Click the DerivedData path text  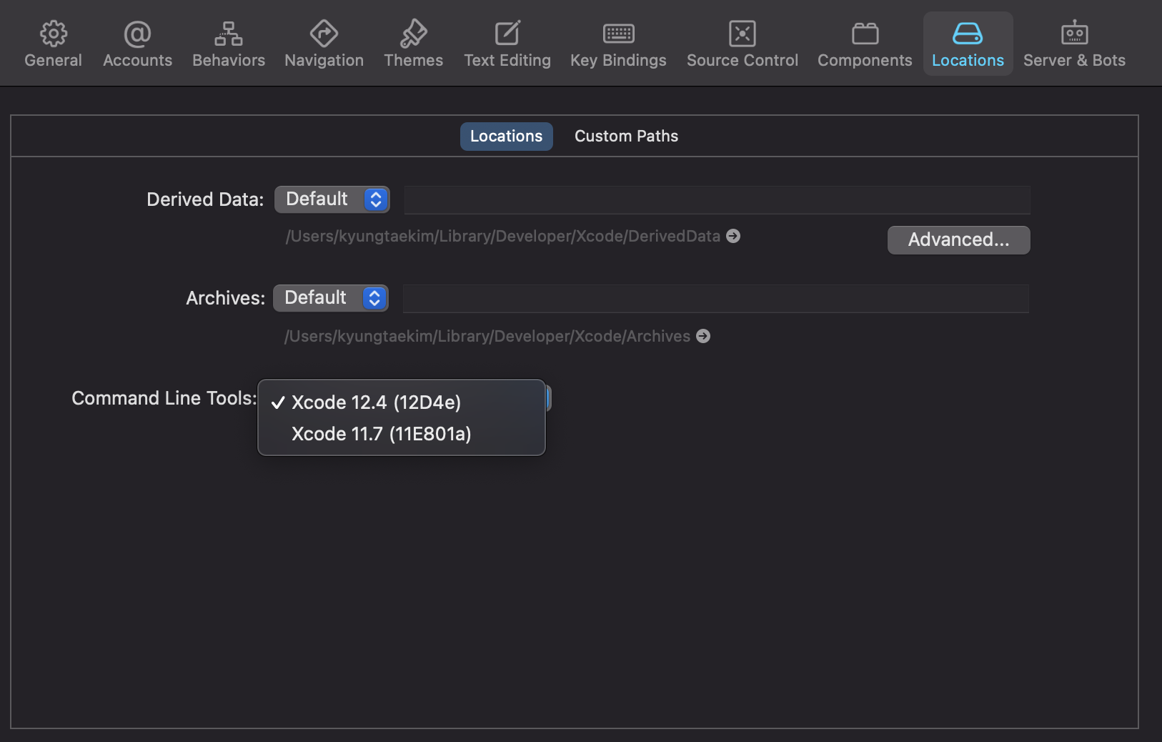pyautogui.click(x=503, y=236)
